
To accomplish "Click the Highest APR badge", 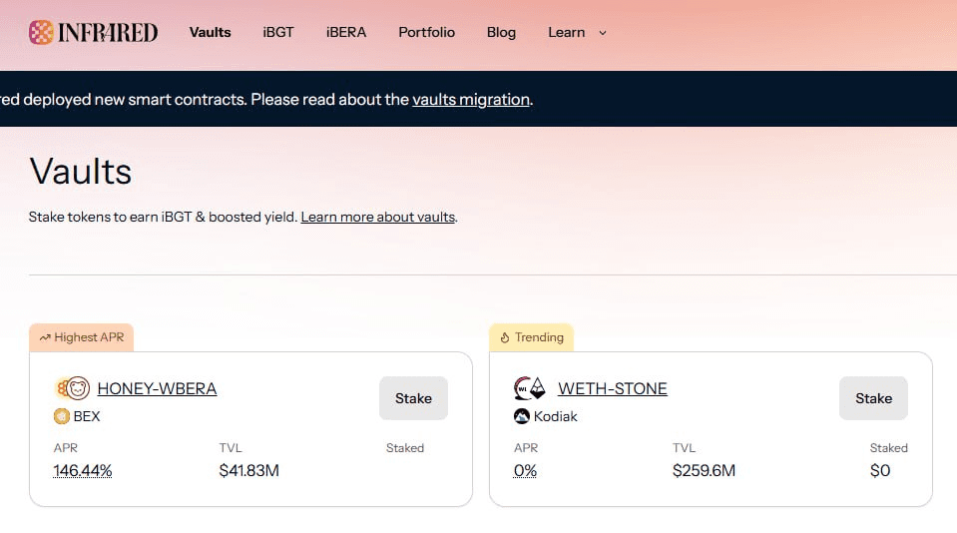I will tap(81, 337).
